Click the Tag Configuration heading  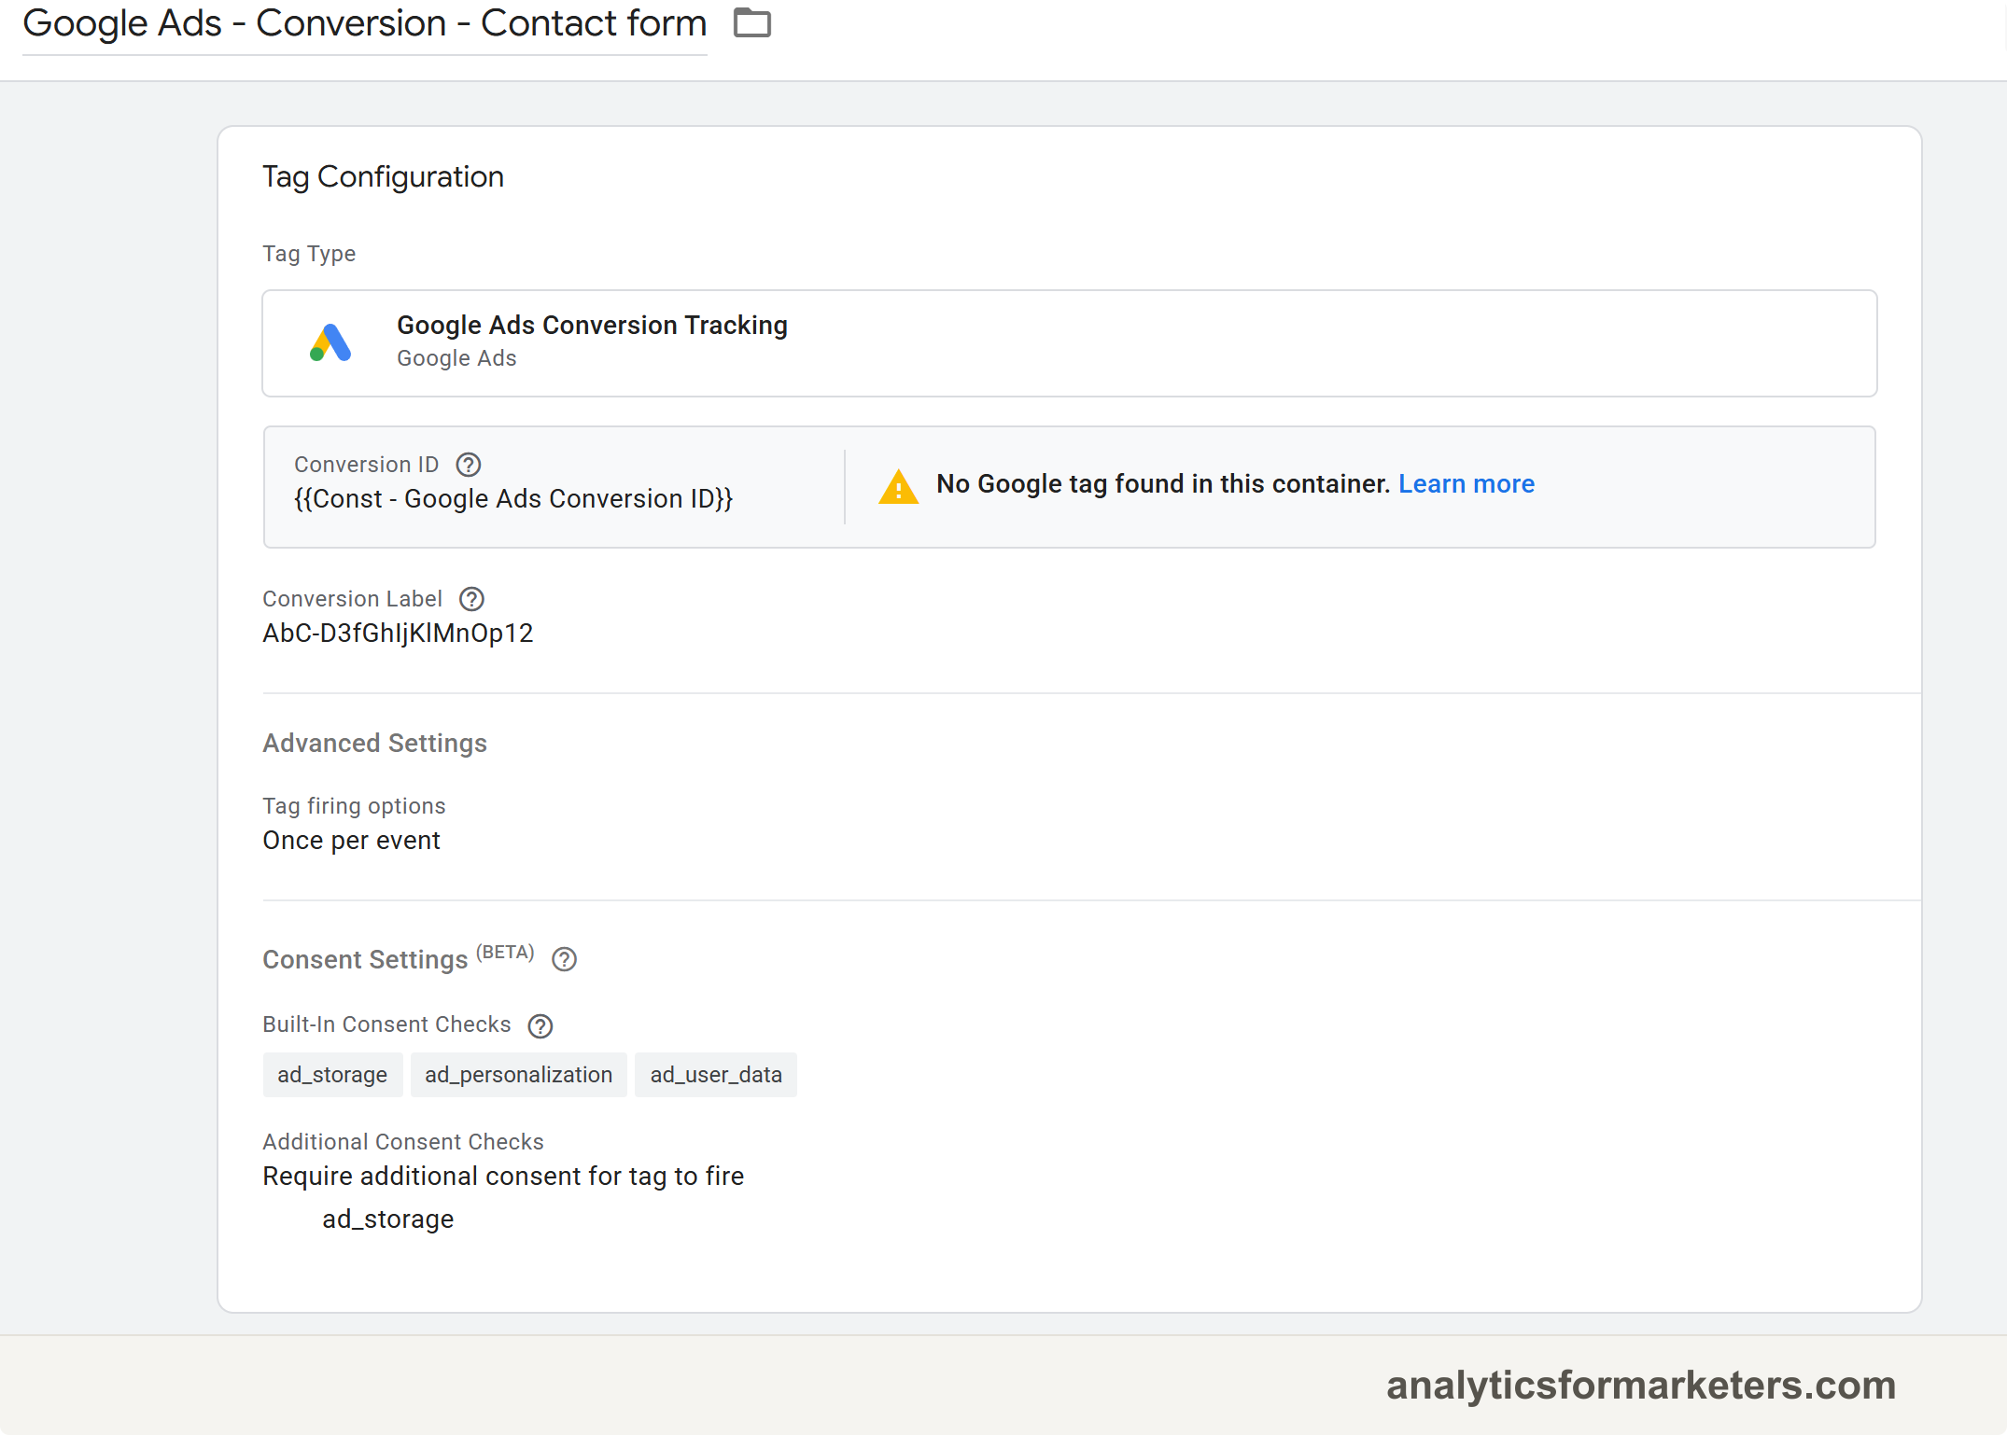click(x=383, y=176)
